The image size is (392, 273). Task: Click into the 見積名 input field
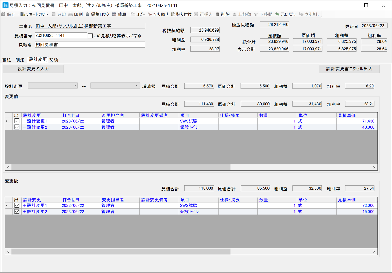(x=90, y=45)
